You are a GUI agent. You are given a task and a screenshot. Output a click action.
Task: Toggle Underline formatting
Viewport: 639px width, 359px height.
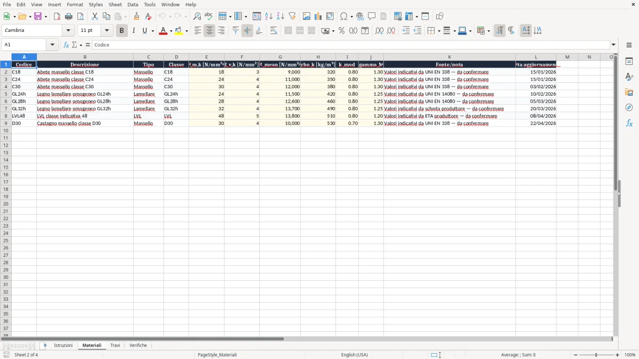point(144,31)
